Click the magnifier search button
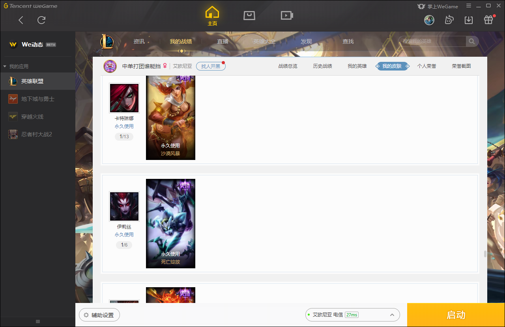Screen dimensions: 505x327 (472, 41)
